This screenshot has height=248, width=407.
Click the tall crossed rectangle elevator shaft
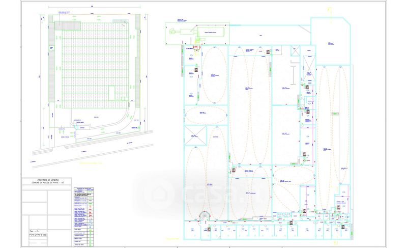click(308, 66)
